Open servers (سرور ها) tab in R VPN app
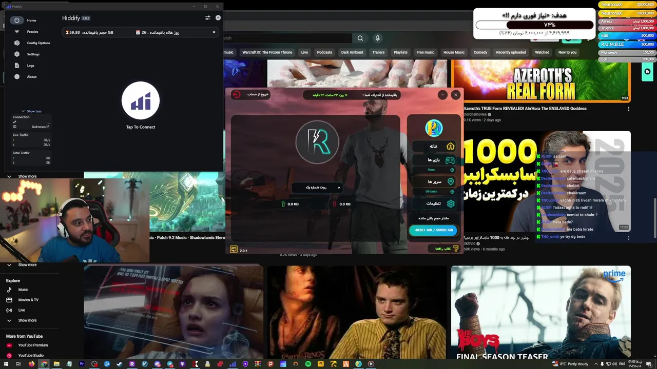This screenshot has width=657, height=369. click(435, 181)
